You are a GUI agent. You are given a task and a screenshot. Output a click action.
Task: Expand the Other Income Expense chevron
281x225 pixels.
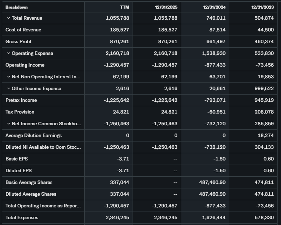pyautogui.click(x=8, y=88)
